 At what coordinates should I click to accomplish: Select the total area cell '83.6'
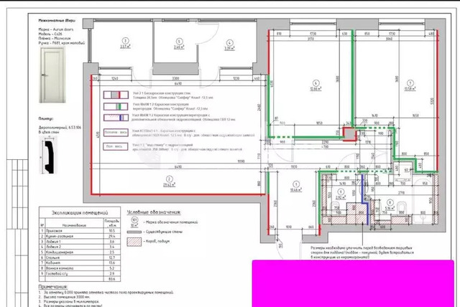pyautogui.click(x=112, y=279)
